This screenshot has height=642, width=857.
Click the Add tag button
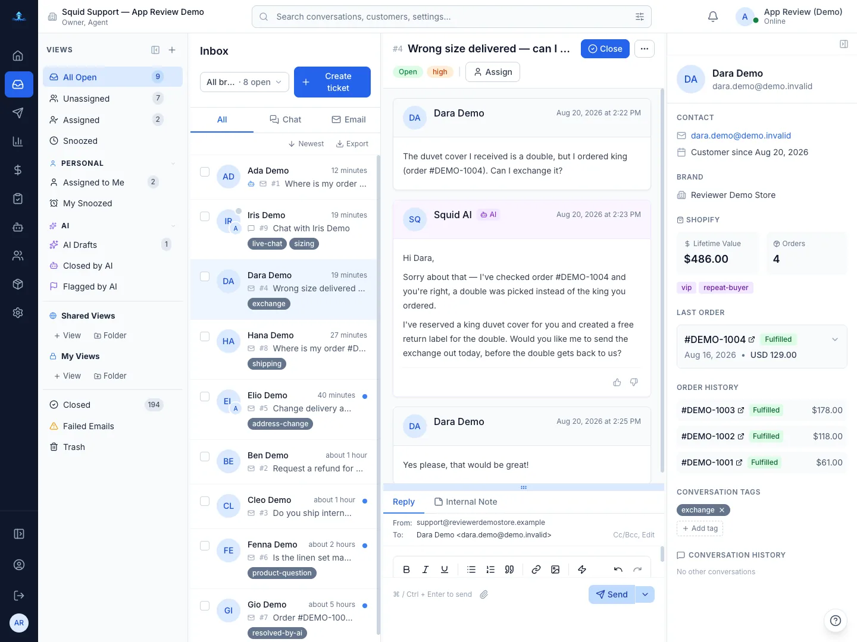pos(700,528)
